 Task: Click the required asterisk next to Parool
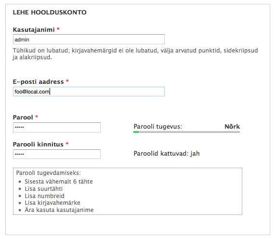pos(37,117)
